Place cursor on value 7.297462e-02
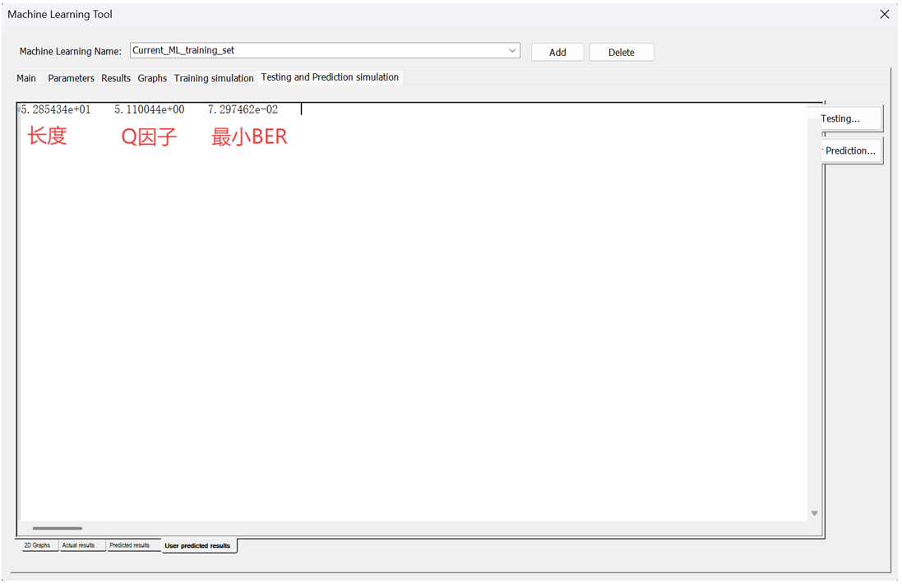Viewport: 902px width, 584px height. point(243,109)
